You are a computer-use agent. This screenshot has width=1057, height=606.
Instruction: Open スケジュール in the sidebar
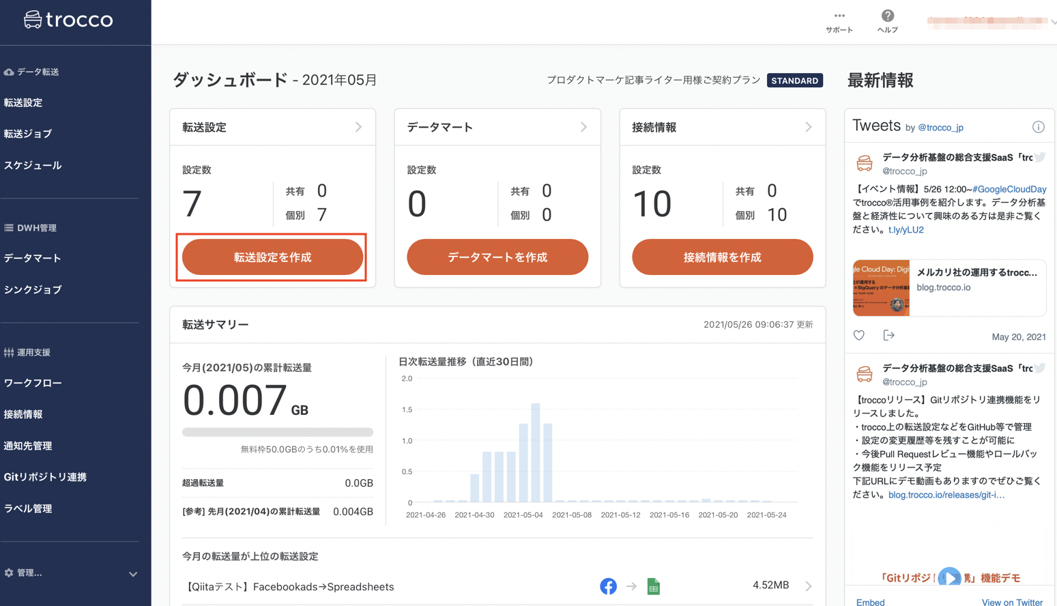click(33, 165)
